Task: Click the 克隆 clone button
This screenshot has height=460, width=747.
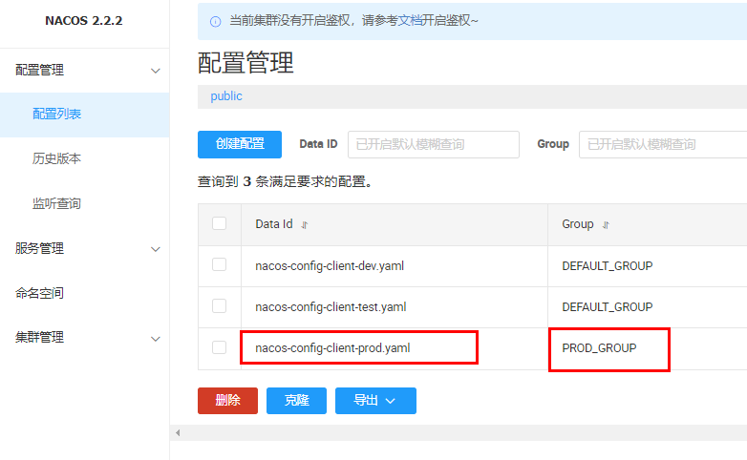Action: point(296,401)
